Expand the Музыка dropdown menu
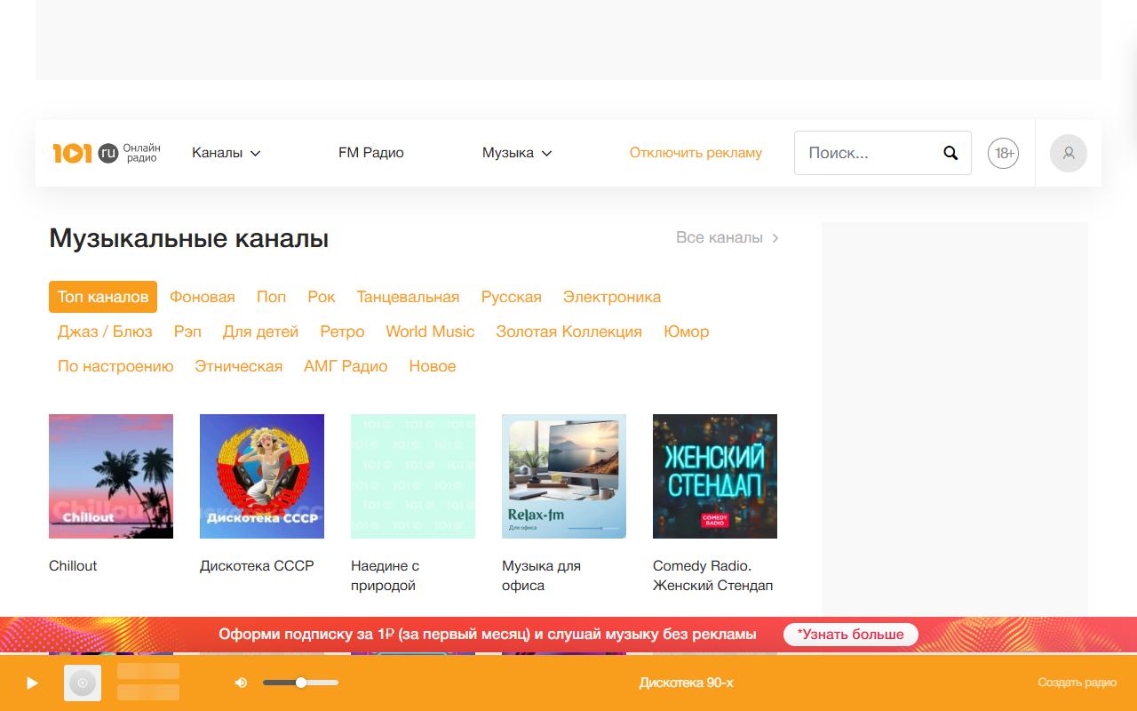The image size is (1137, 711). point(517,153)
